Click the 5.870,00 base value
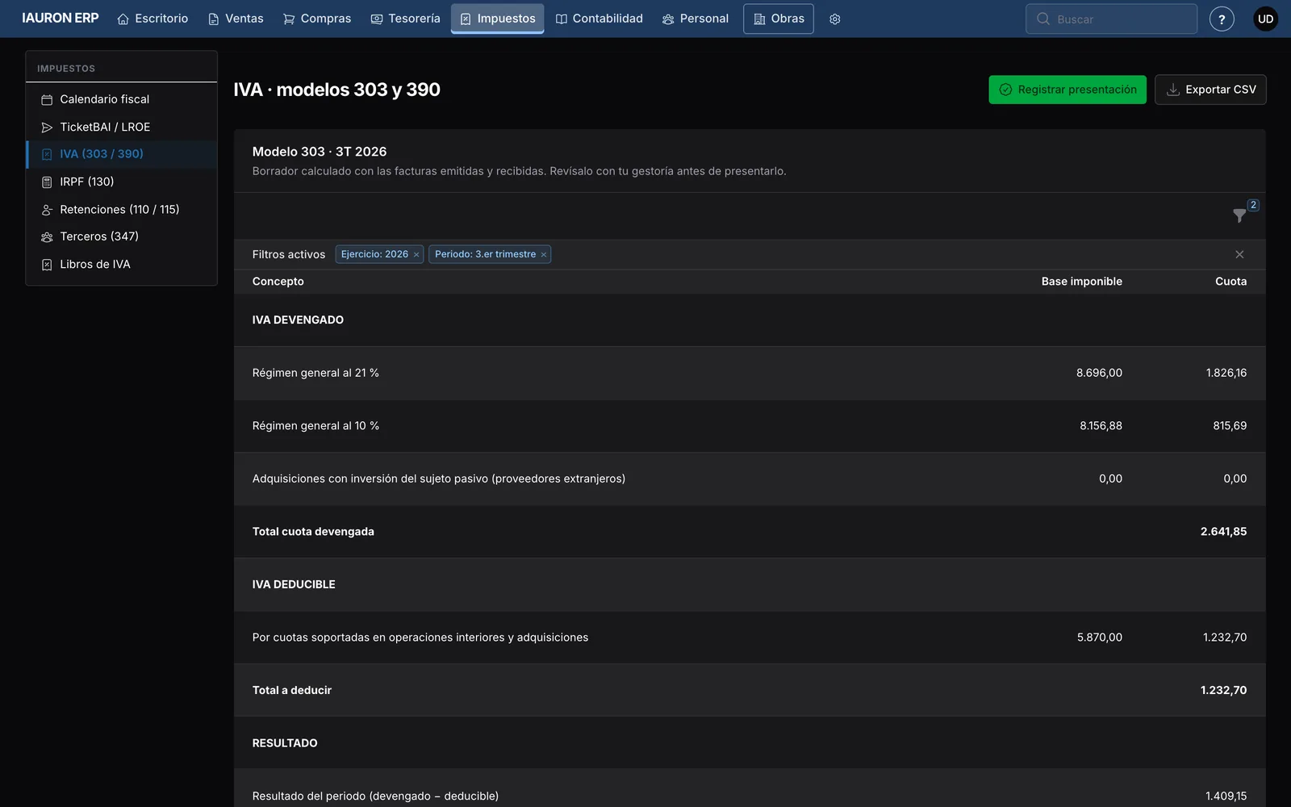The image size is (1291, 807). pyautogui.click(x=1099, y=638)
